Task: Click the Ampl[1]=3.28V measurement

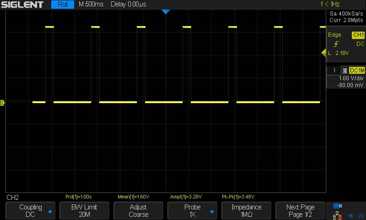Action: (186, 197)
